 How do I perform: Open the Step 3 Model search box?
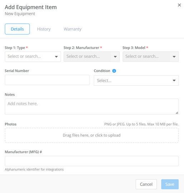point(151,57)
